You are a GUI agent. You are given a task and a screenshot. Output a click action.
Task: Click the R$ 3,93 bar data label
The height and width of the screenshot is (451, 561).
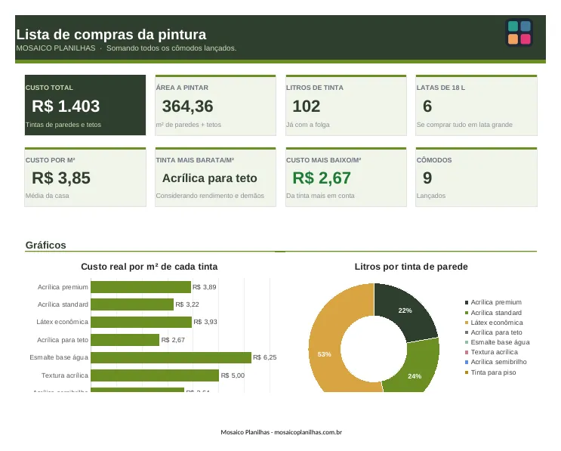pyautogui.click(x=205, y=322)
